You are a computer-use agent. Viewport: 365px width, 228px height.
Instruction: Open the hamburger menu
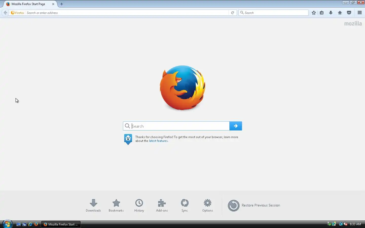pos(360,13)
